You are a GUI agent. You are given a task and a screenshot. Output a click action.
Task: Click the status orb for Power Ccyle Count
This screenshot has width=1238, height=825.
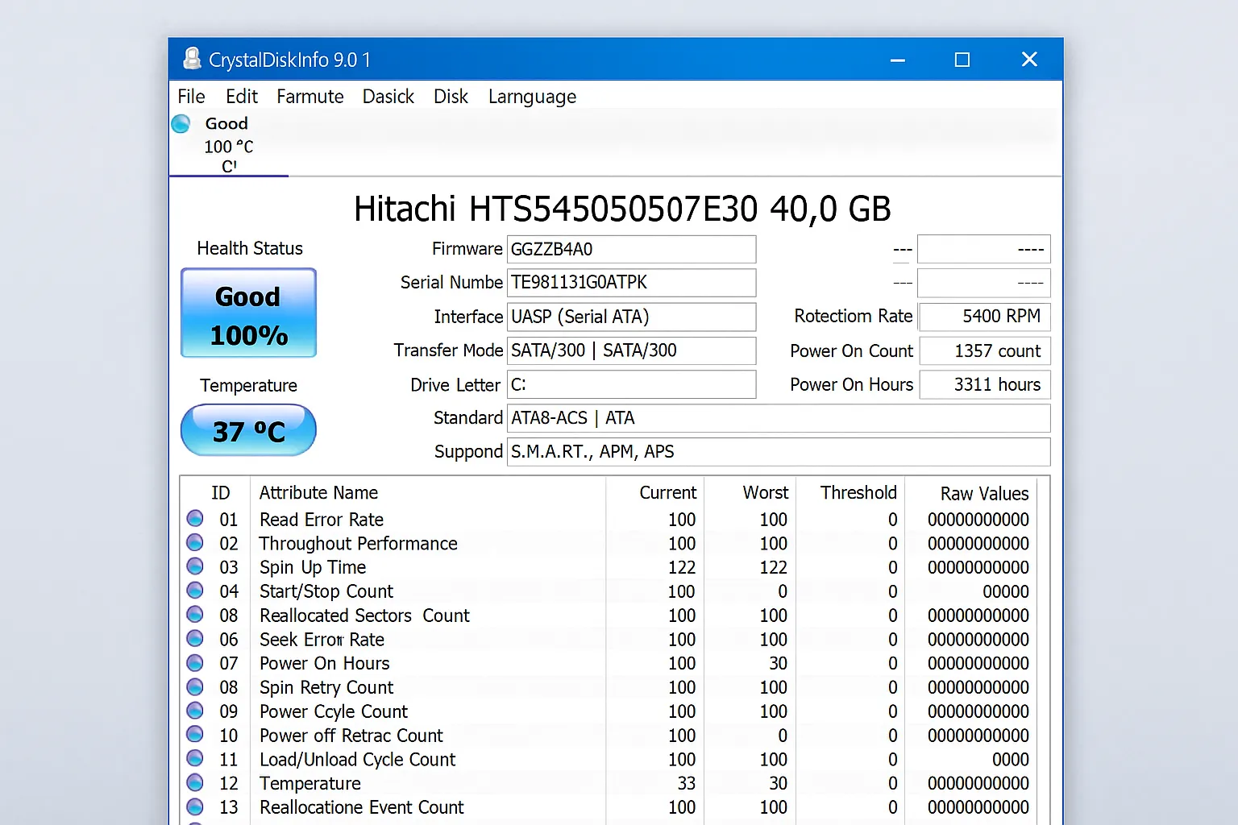point(195,711)
